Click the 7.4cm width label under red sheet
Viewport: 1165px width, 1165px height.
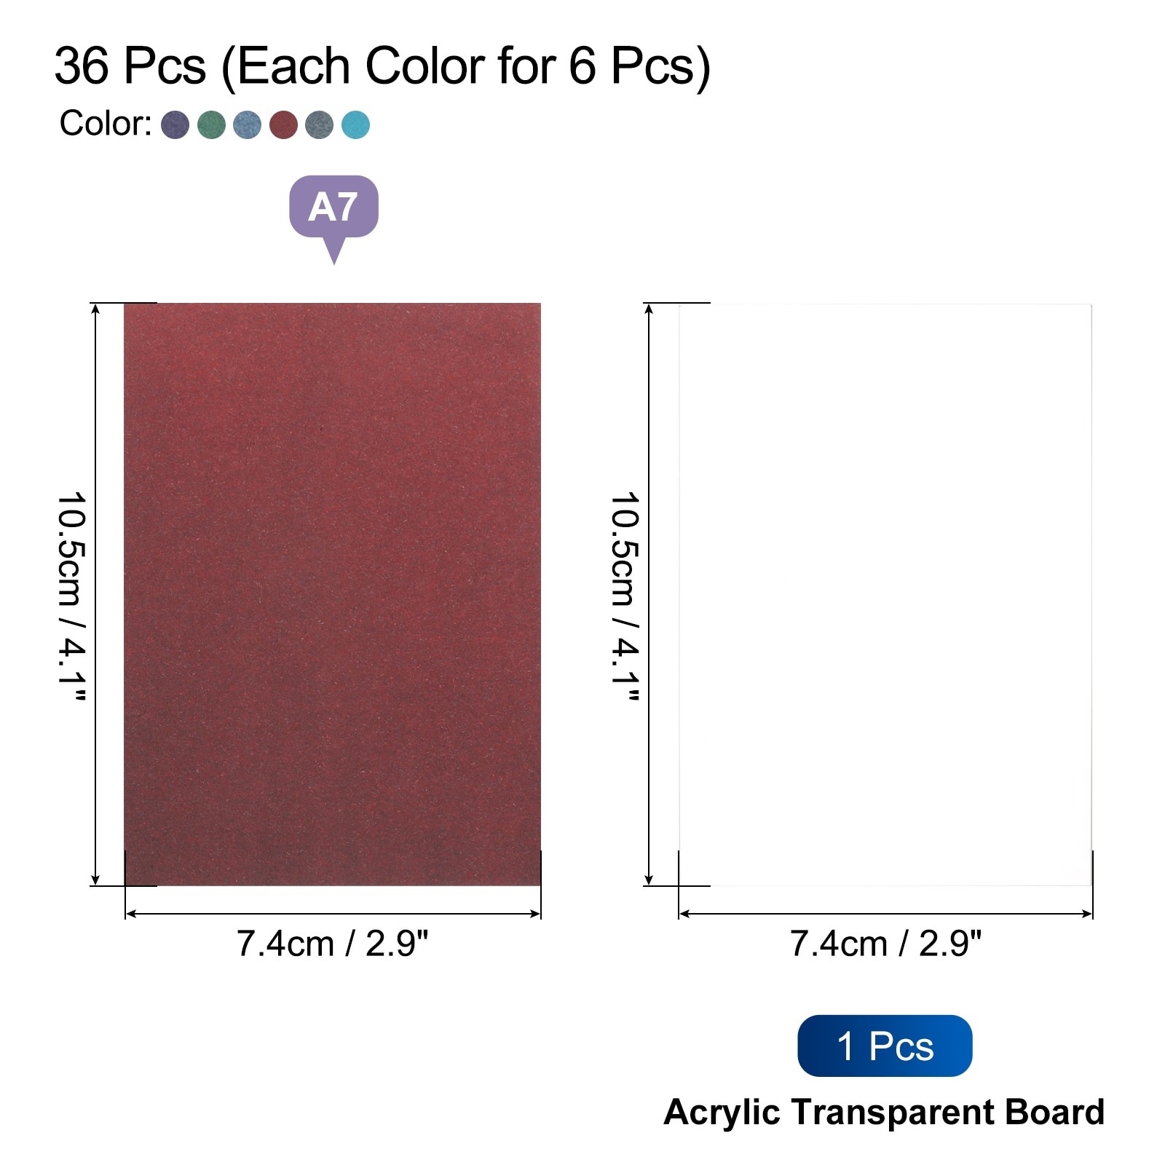333,944
